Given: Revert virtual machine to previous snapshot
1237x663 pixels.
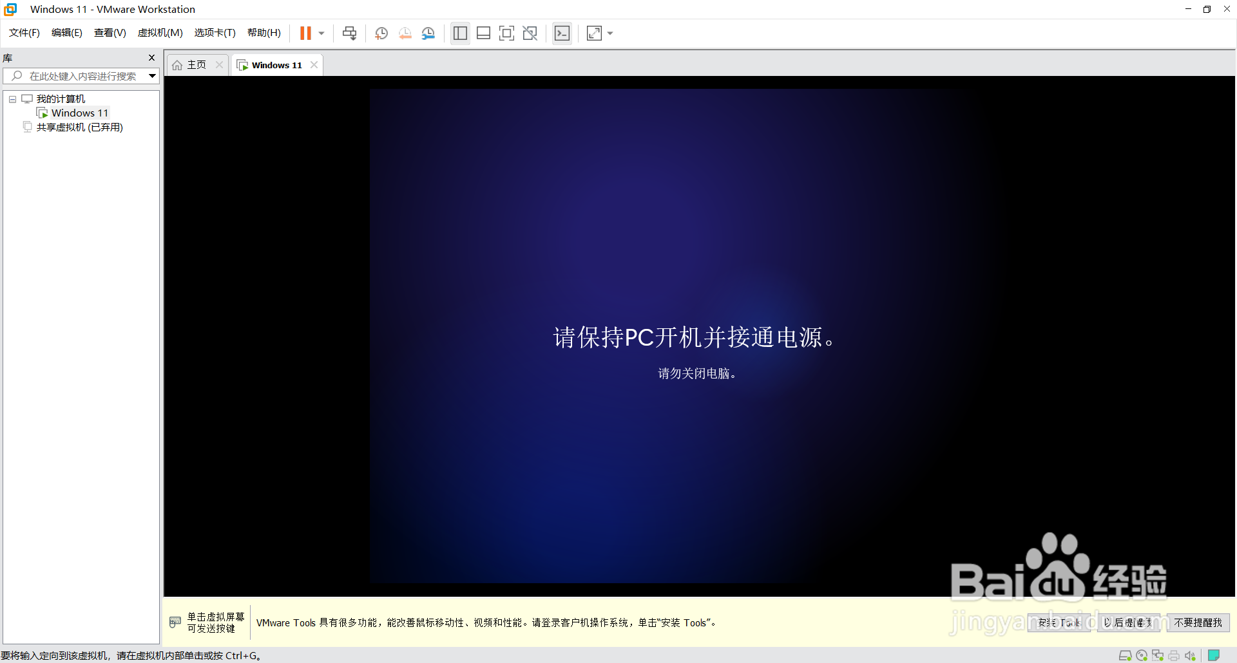Looking at the screenshot, I should coord(405,33).
